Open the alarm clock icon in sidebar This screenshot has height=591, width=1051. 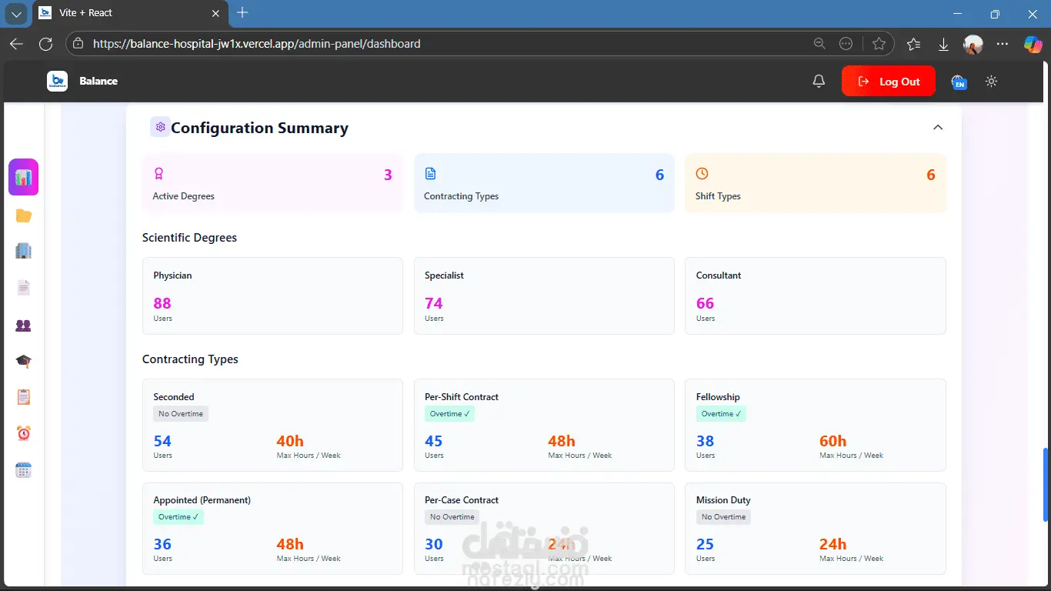pyautogui.click(x=24, y=433)
